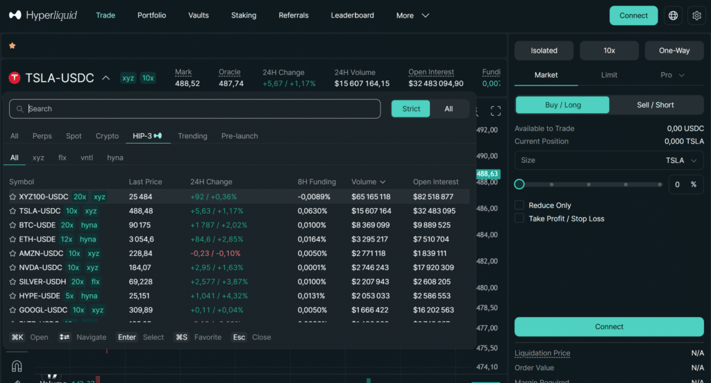Go to Vaults page

point(198,15)
